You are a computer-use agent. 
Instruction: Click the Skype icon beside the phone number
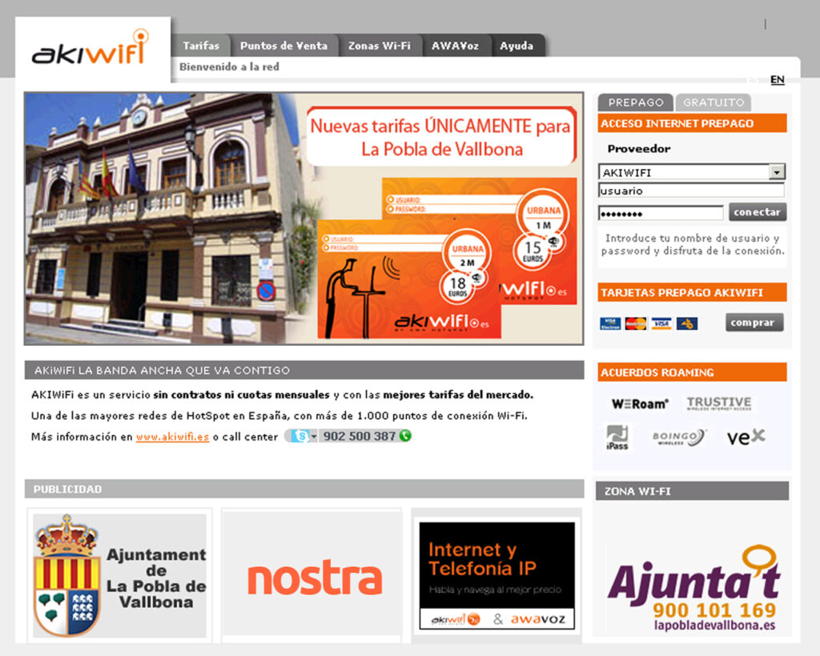299,436
